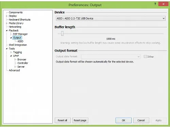Expand the Browser node arrow

[15, 59]
